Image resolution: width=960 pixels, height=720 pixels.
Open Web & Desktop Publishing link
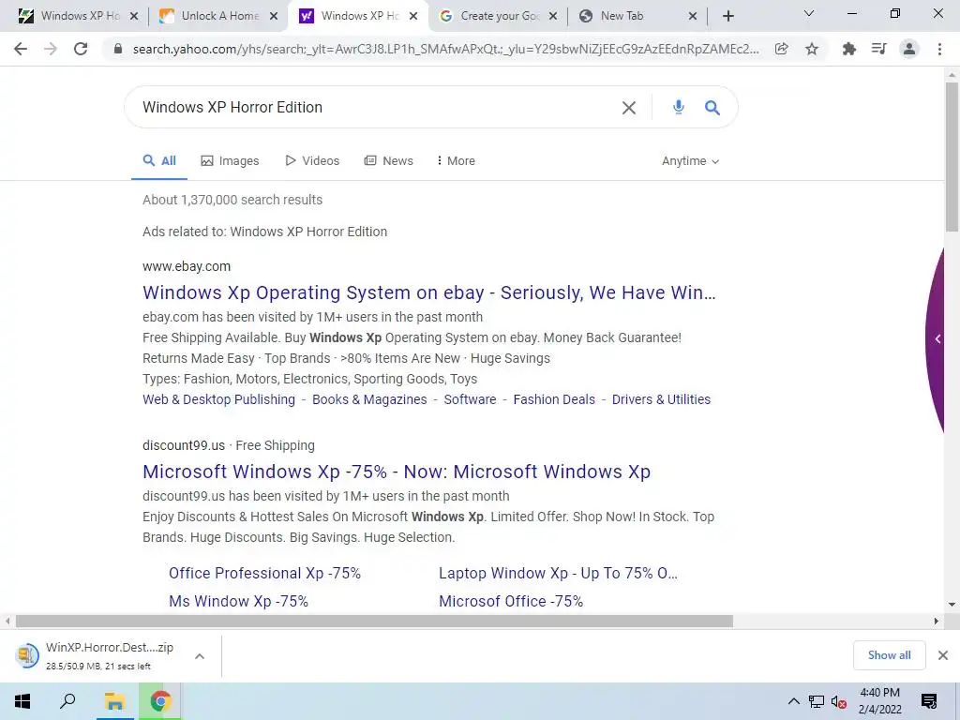pyautogui.click(x=218, y=399)
